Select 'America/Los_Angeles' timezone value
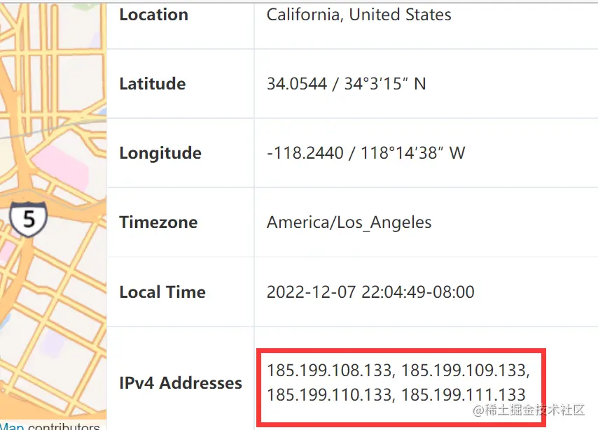 [349, 222]
